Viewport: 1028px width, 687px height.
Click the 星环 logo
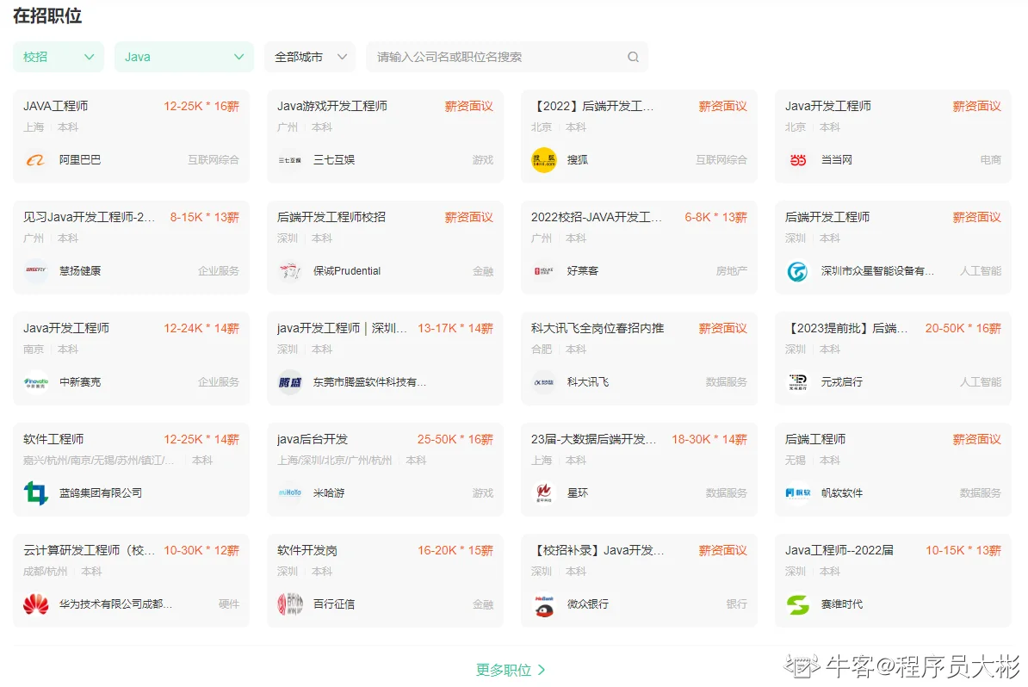coord(543,493)
